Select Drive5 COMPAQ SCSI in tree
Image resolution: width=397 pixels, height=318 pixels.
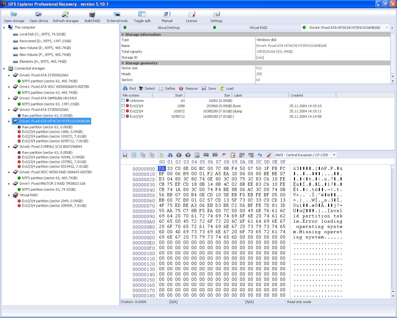51,147
